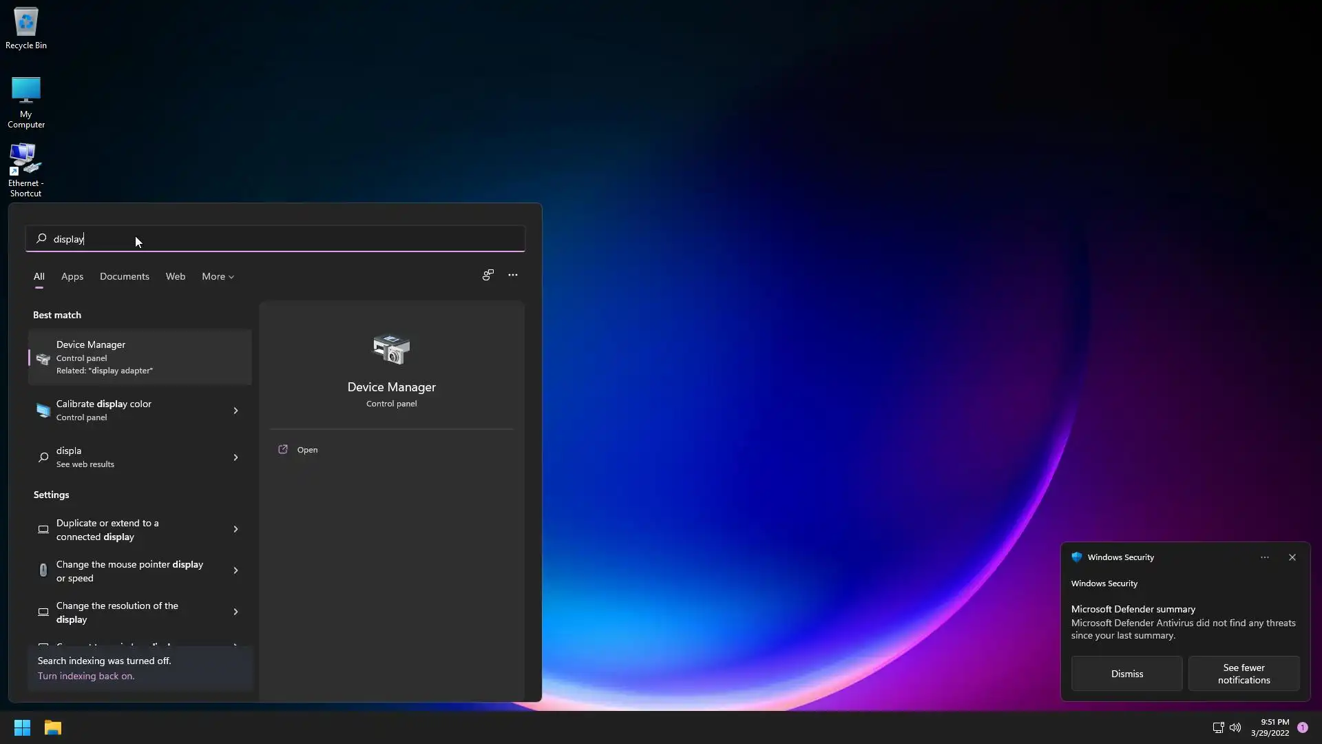This screenshot has width=1322, height=744.
Task: Switch to the Documents search tab
Action: click(124, 276)
